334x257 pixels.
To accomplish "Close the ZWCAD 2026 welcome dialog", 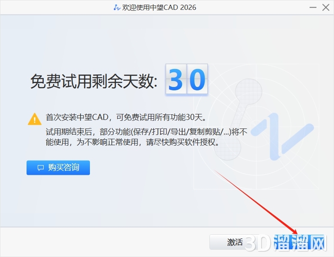I will point(326,7).
